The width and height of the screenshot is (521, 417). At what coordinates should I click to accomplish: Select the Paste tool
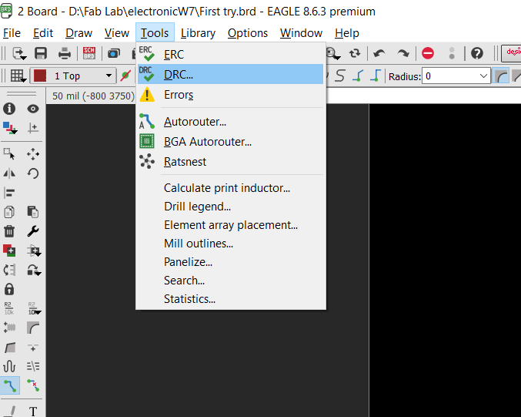(33, 212)
